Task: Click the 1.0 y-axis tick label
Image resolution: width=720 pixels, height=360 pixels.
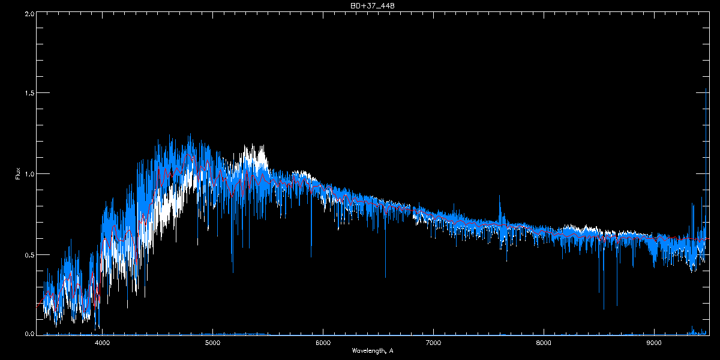Action: coord(29,174)
